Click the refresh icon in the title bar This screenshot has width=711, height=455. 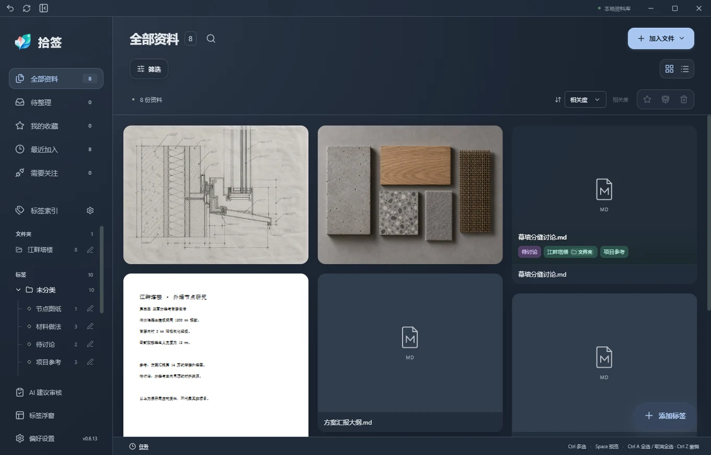27,8
